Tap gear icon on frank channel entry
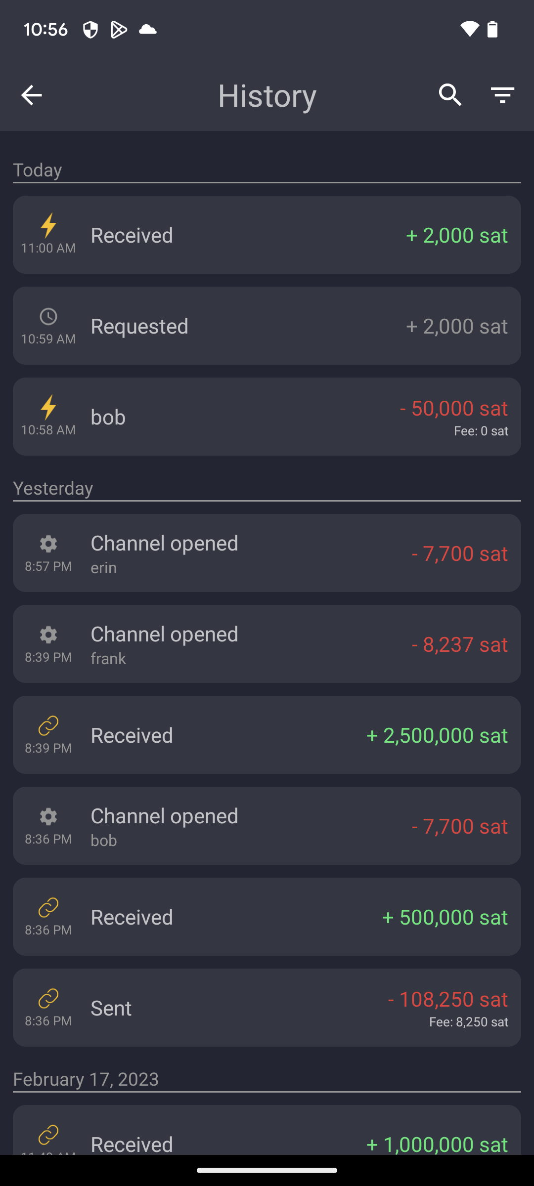This screenshot has width=534, height=1186. (48, 635)
